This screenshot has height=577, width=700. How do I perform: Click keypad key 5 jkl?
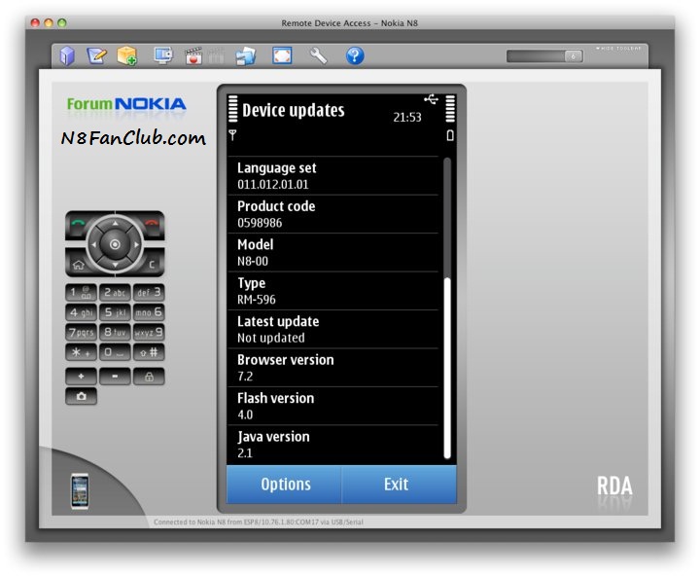point(115,312)
